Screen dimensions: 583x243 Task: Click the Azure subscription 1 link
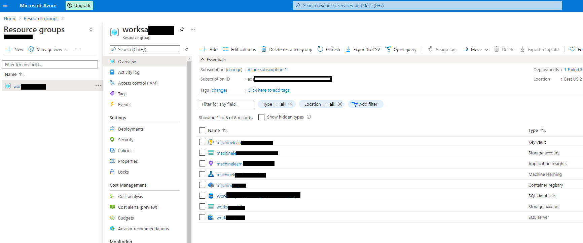267,69
